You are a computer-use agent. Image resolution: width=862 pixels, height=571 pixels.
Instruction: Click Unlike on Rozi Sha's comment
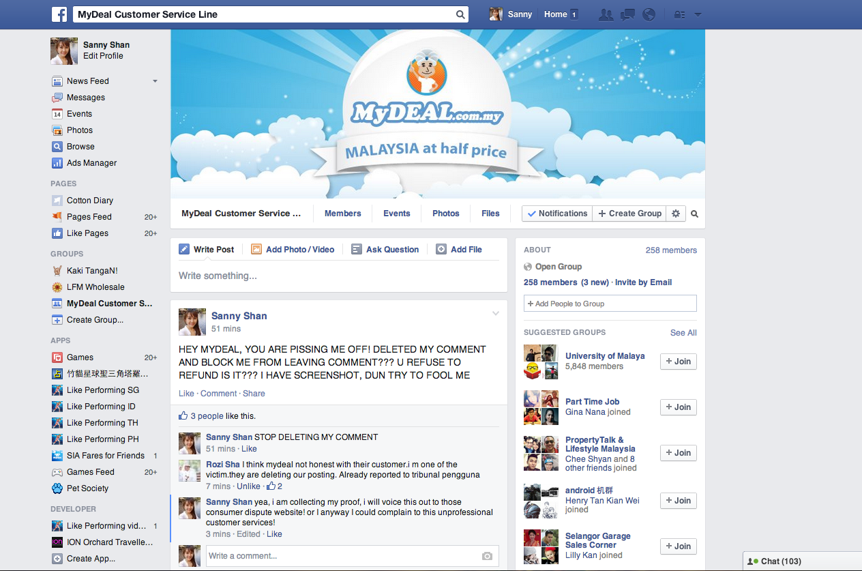[248, 486]
